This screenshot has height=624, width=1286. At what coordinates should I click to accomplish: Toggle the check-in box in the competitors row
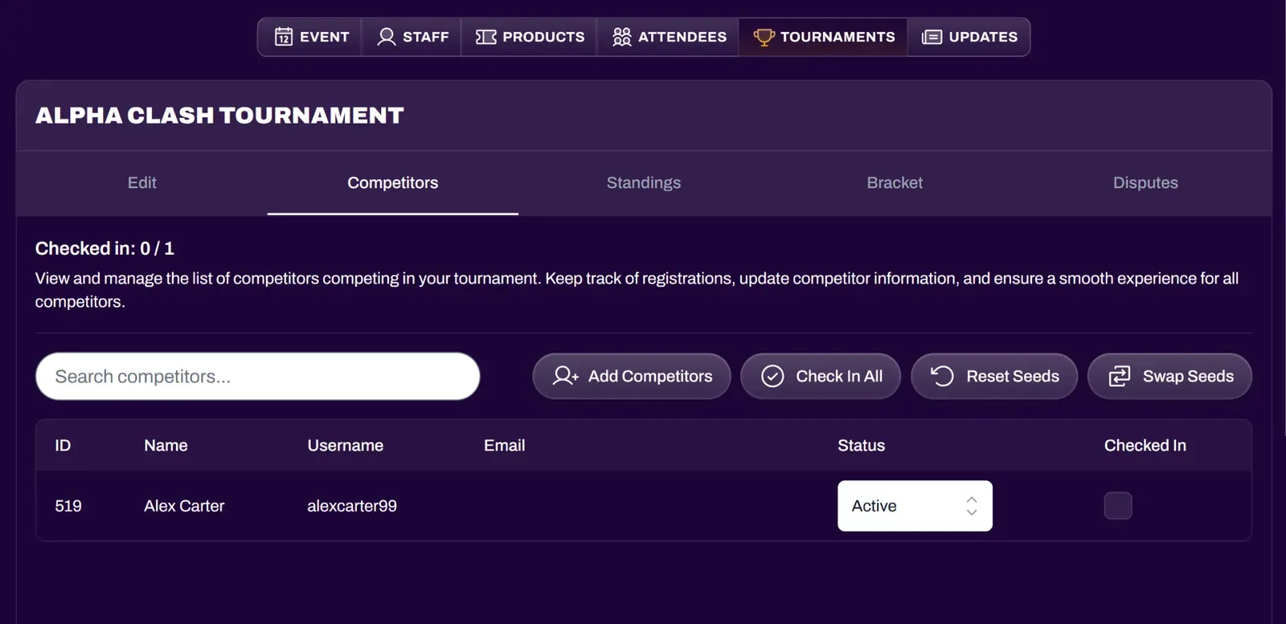tap(1117, 506)
